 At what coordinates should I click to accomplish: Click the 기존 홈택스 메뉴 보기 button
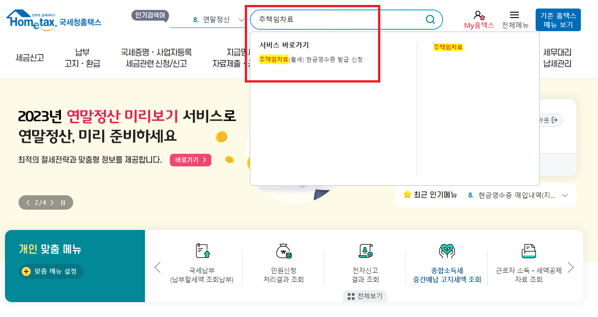(557, 19)
